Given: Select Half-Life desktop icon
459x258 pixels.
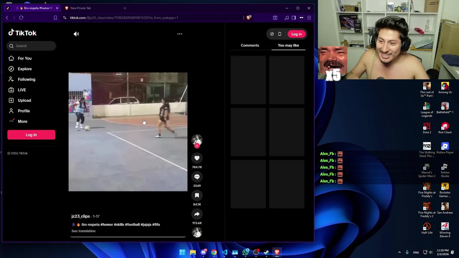Looking at the screenshot, I should tap(427, 229).
